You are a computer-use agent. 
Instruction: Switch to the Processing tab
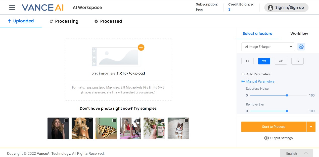(x=64, y=21)
